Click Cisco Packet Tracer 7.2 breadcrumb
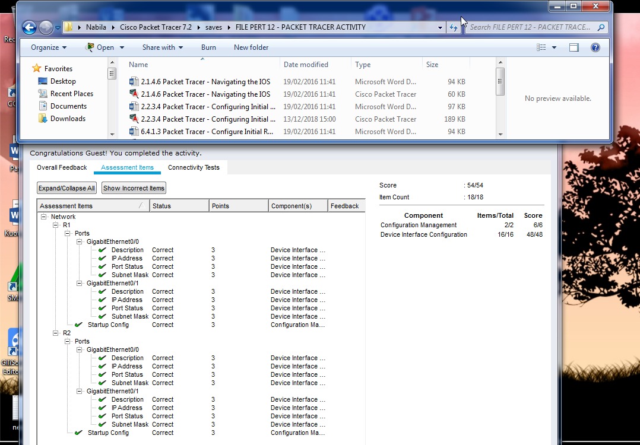 (156, 27)
